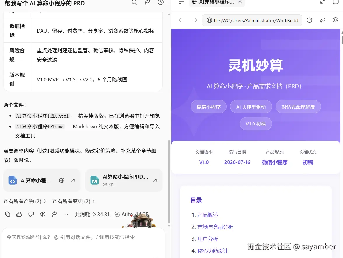Open the more options ellipsis

point(66,214)
